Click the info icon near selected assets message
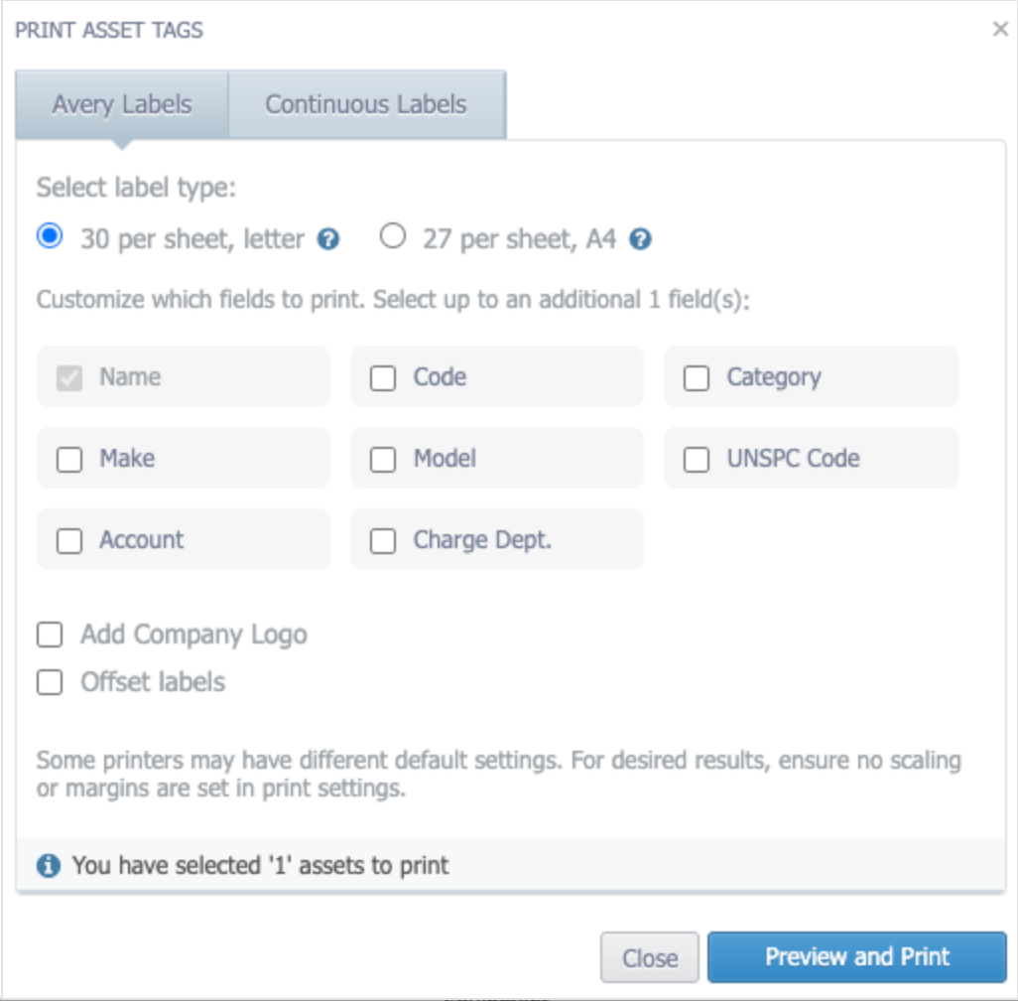Viewport: 1018px width, 1001px height. [48, 866]
